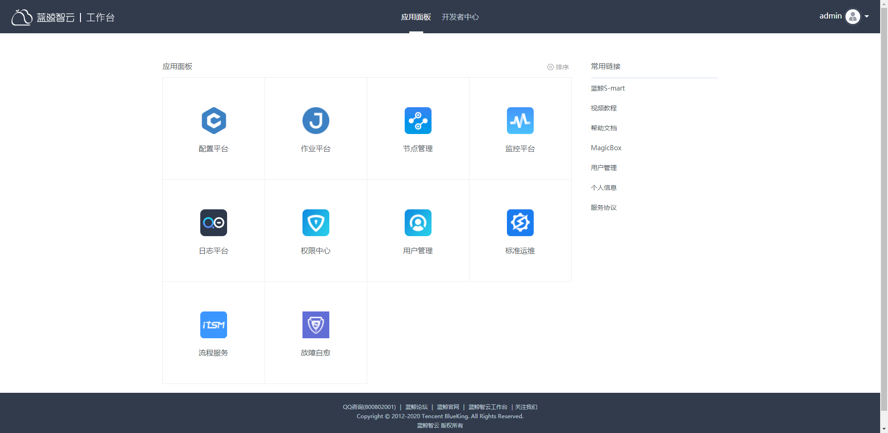
Task: Open the 权限中心 shield icon
Action: click(x=316, y=223)
